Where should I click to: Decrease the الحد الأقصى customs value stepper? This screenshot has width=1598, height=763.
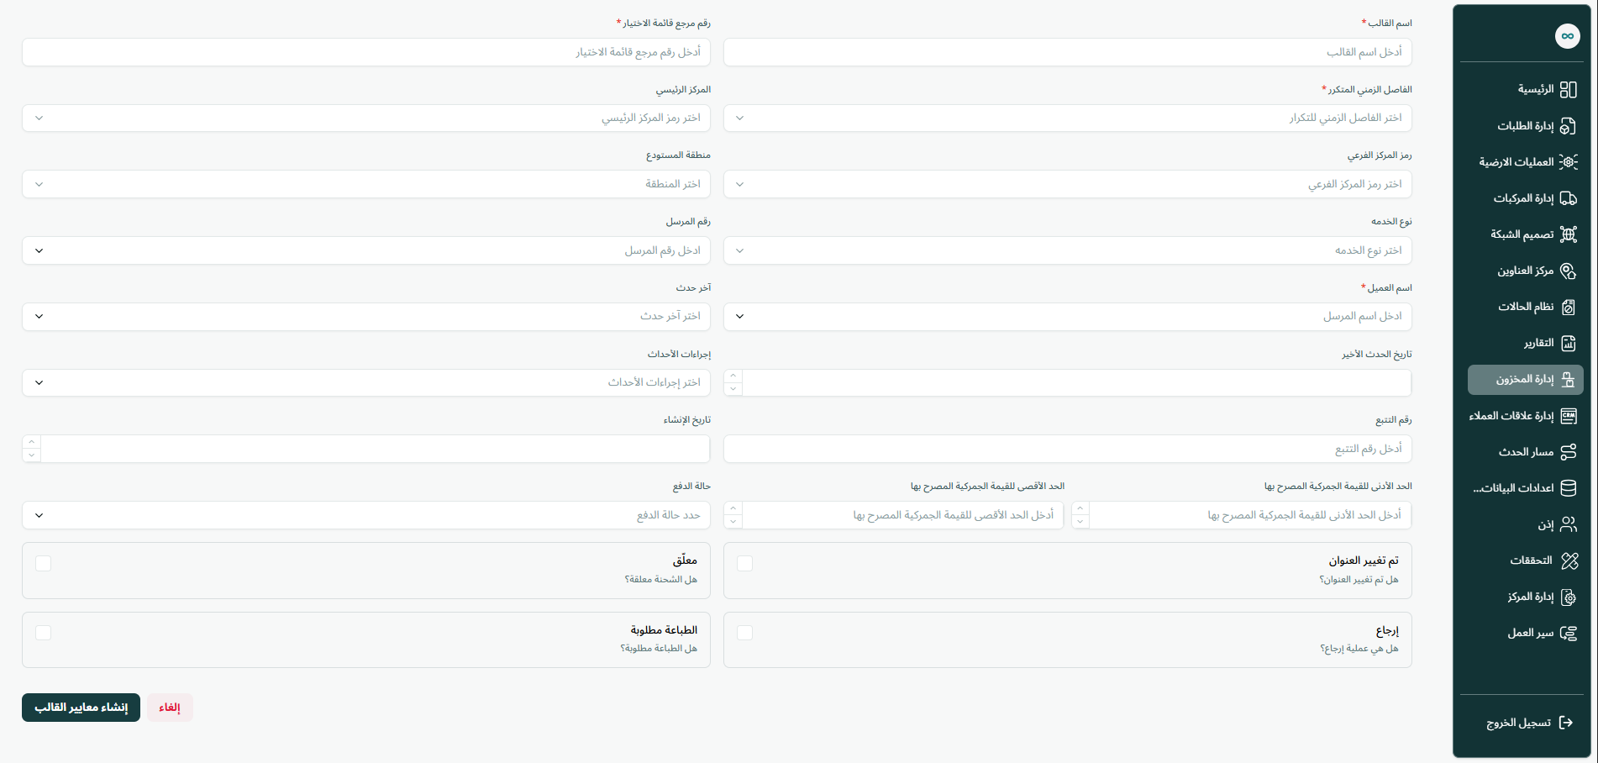point(733,522)
